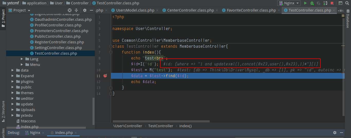Open the terminal run-anything icon in toolbar

click(340, 3)
